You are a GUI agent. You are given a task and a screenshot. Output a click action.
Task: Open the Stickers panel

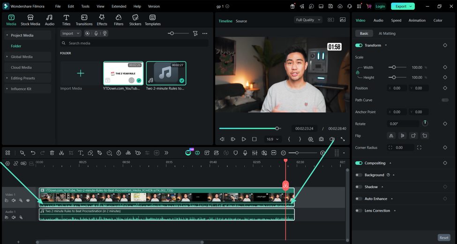(135, 20)
